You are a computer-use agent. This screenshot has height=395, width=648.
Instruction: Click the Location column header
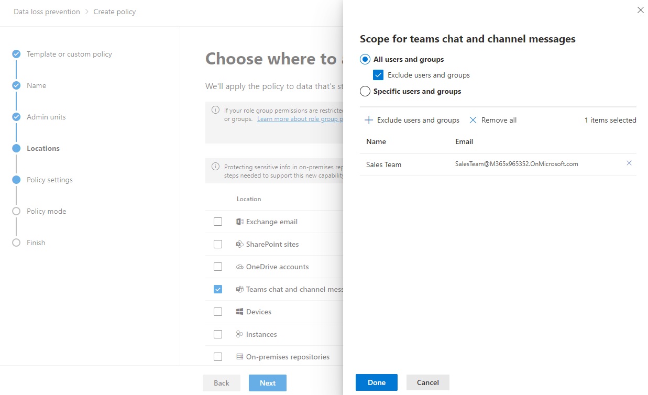249,199
